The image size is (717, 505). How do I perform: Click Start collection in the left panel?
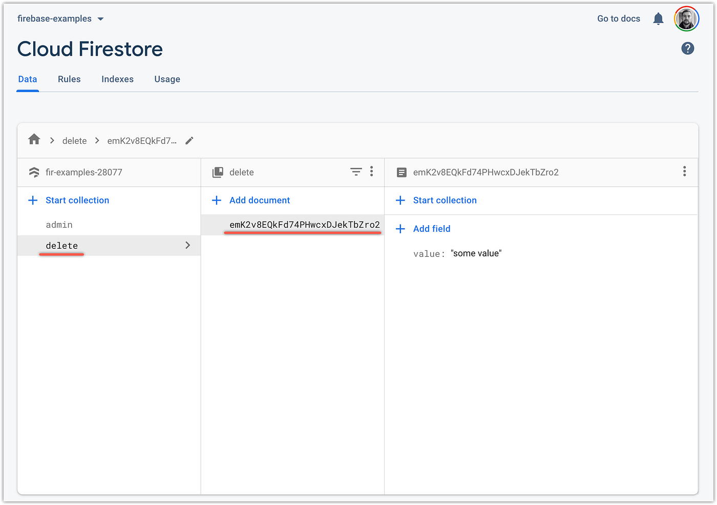point(77,200)
